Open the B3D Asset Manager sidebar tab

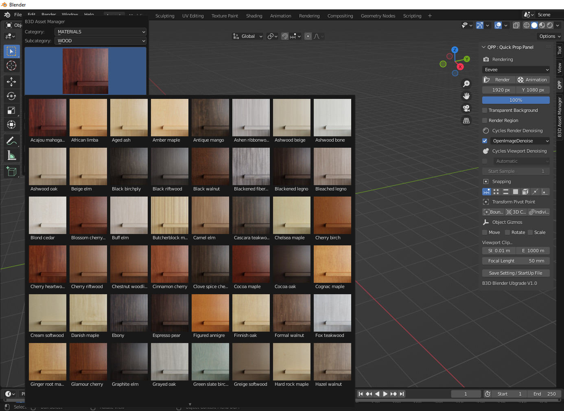[x=560, y=117]
